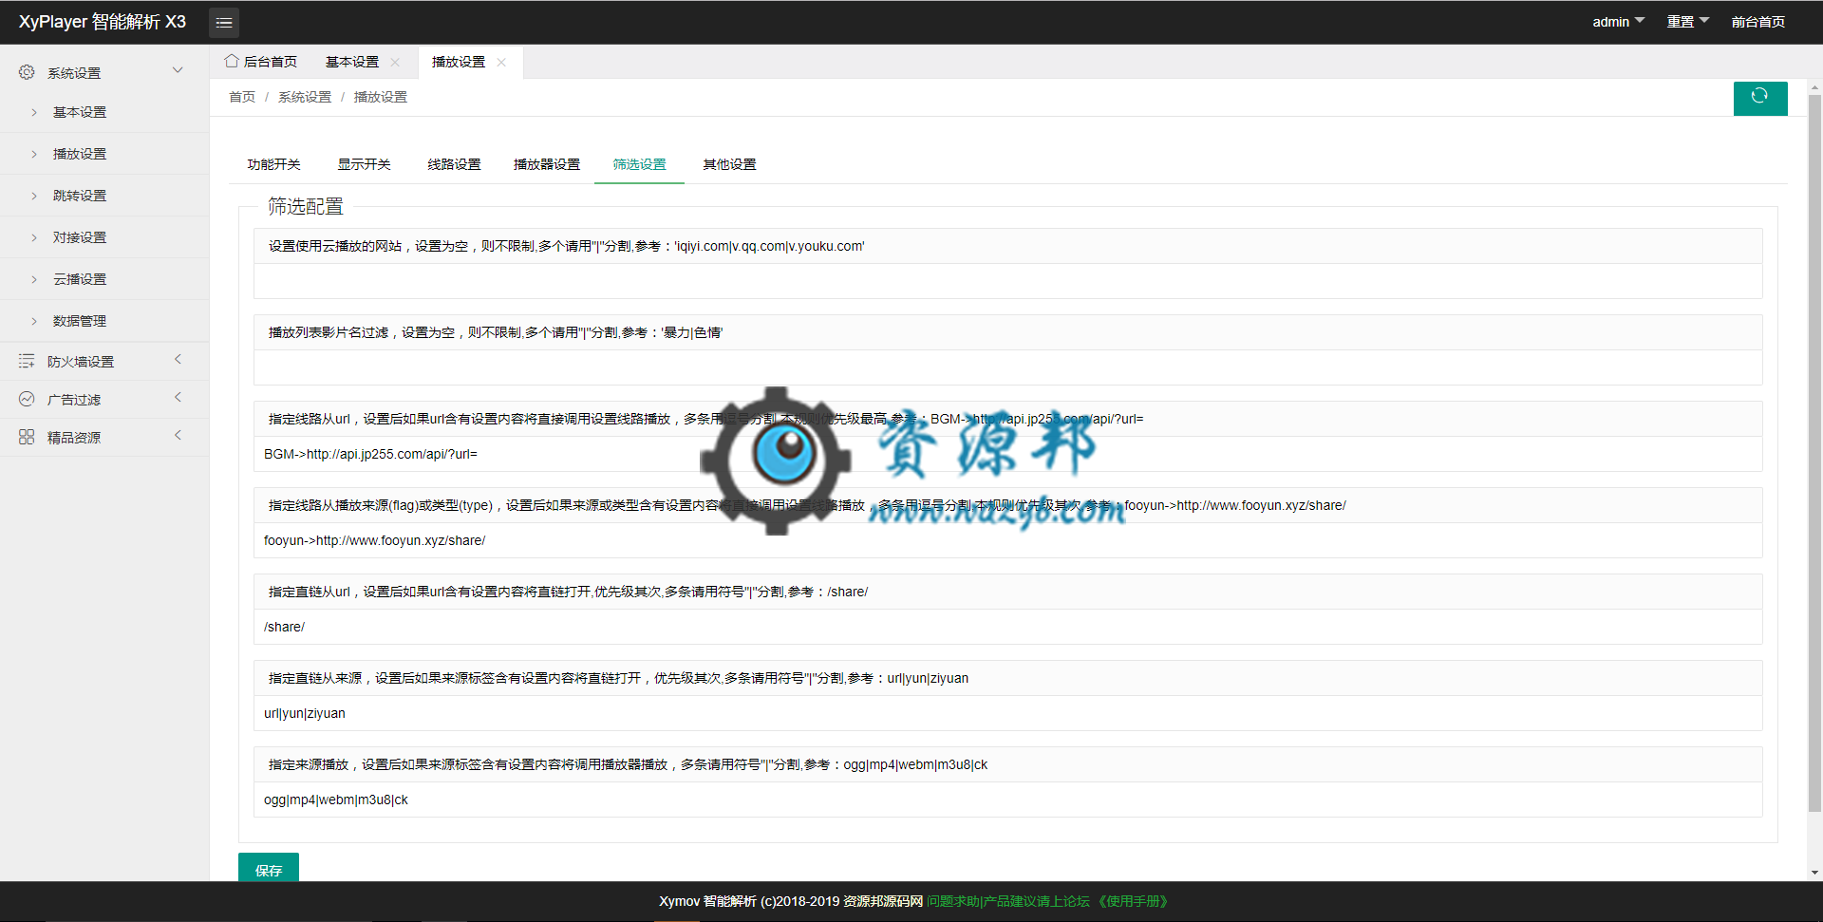The image size is (1823, 922).
Task: Click the 防火墙设置 list icon
Action: coord(27,361)
